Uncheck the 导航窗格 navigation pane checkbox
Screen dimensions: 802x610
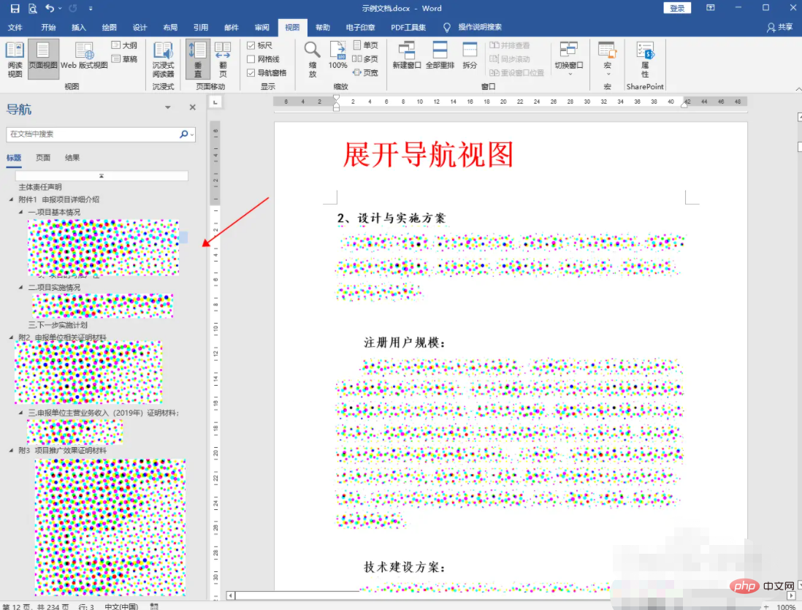click(x=251, y=72)
